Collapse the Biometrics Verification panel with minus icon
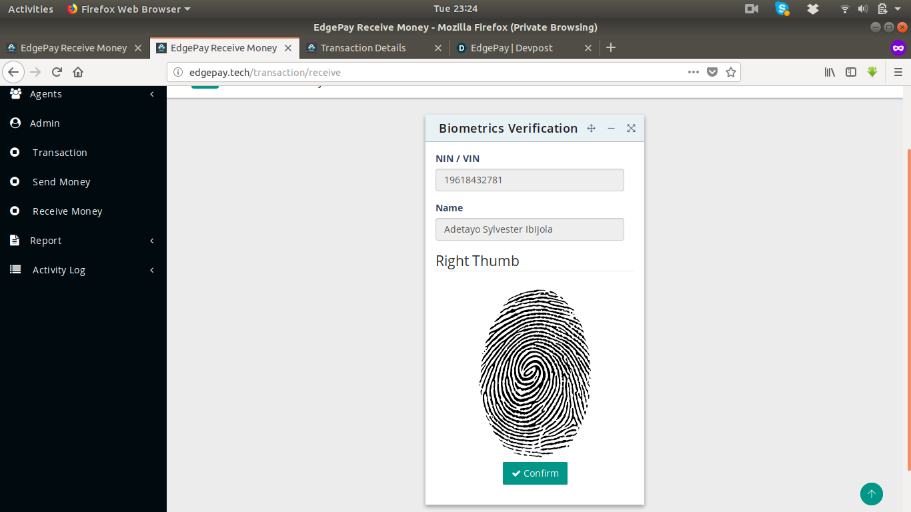 611,128
